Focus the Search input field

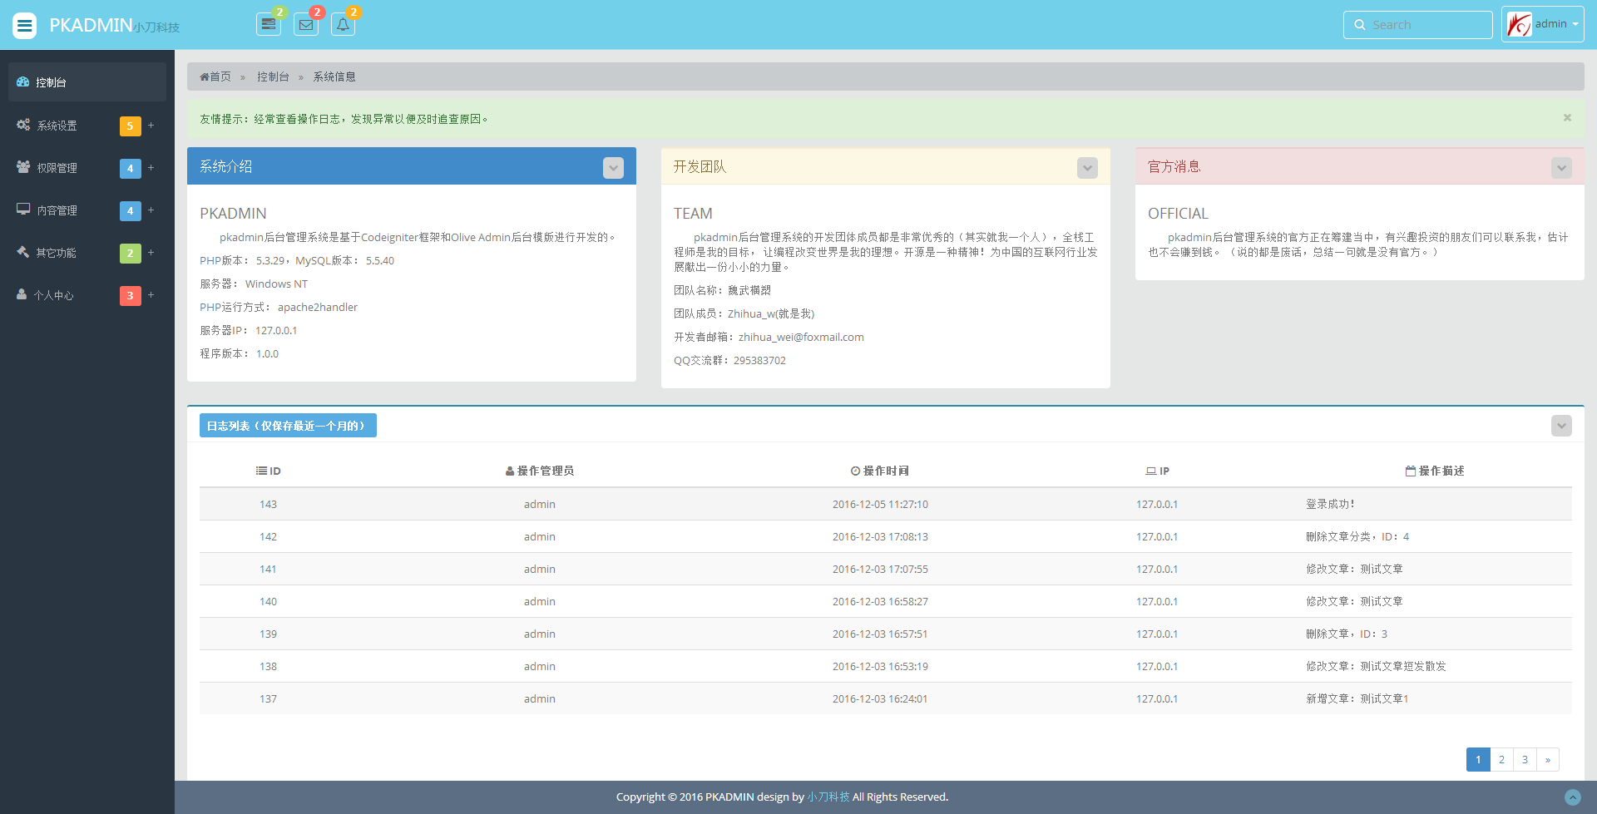tap(1418, 25)
